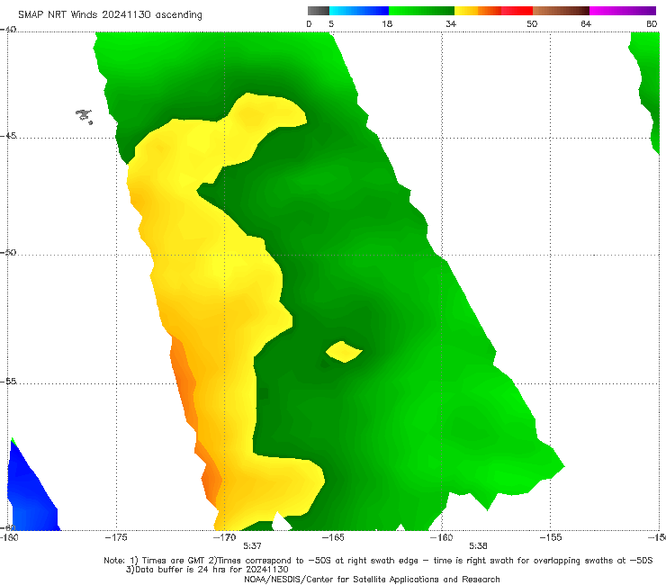The width and height of the screenshot is (666, 585).
Task: Click the swath time label '5:37'
Action: 252,546
